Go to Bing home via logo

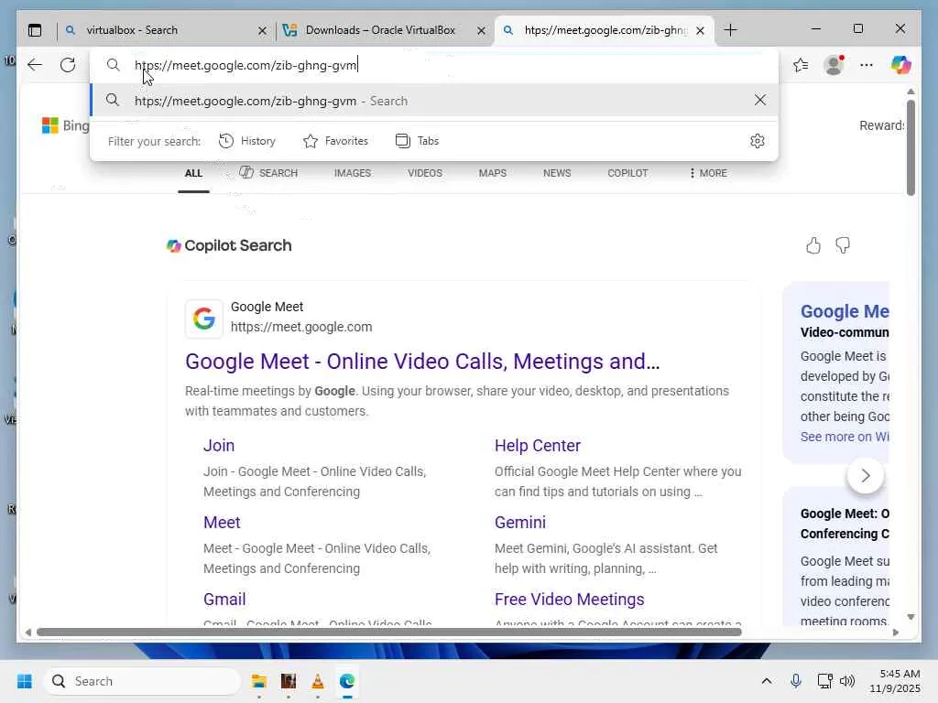click(65, 125)
